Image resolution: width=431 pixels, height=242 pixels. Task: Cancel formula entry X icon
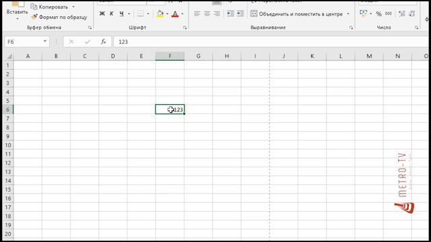pyautogui.click(x=71, y=42)
